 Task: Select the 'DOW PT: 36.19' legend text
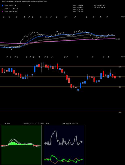click(x=10, y=12)
